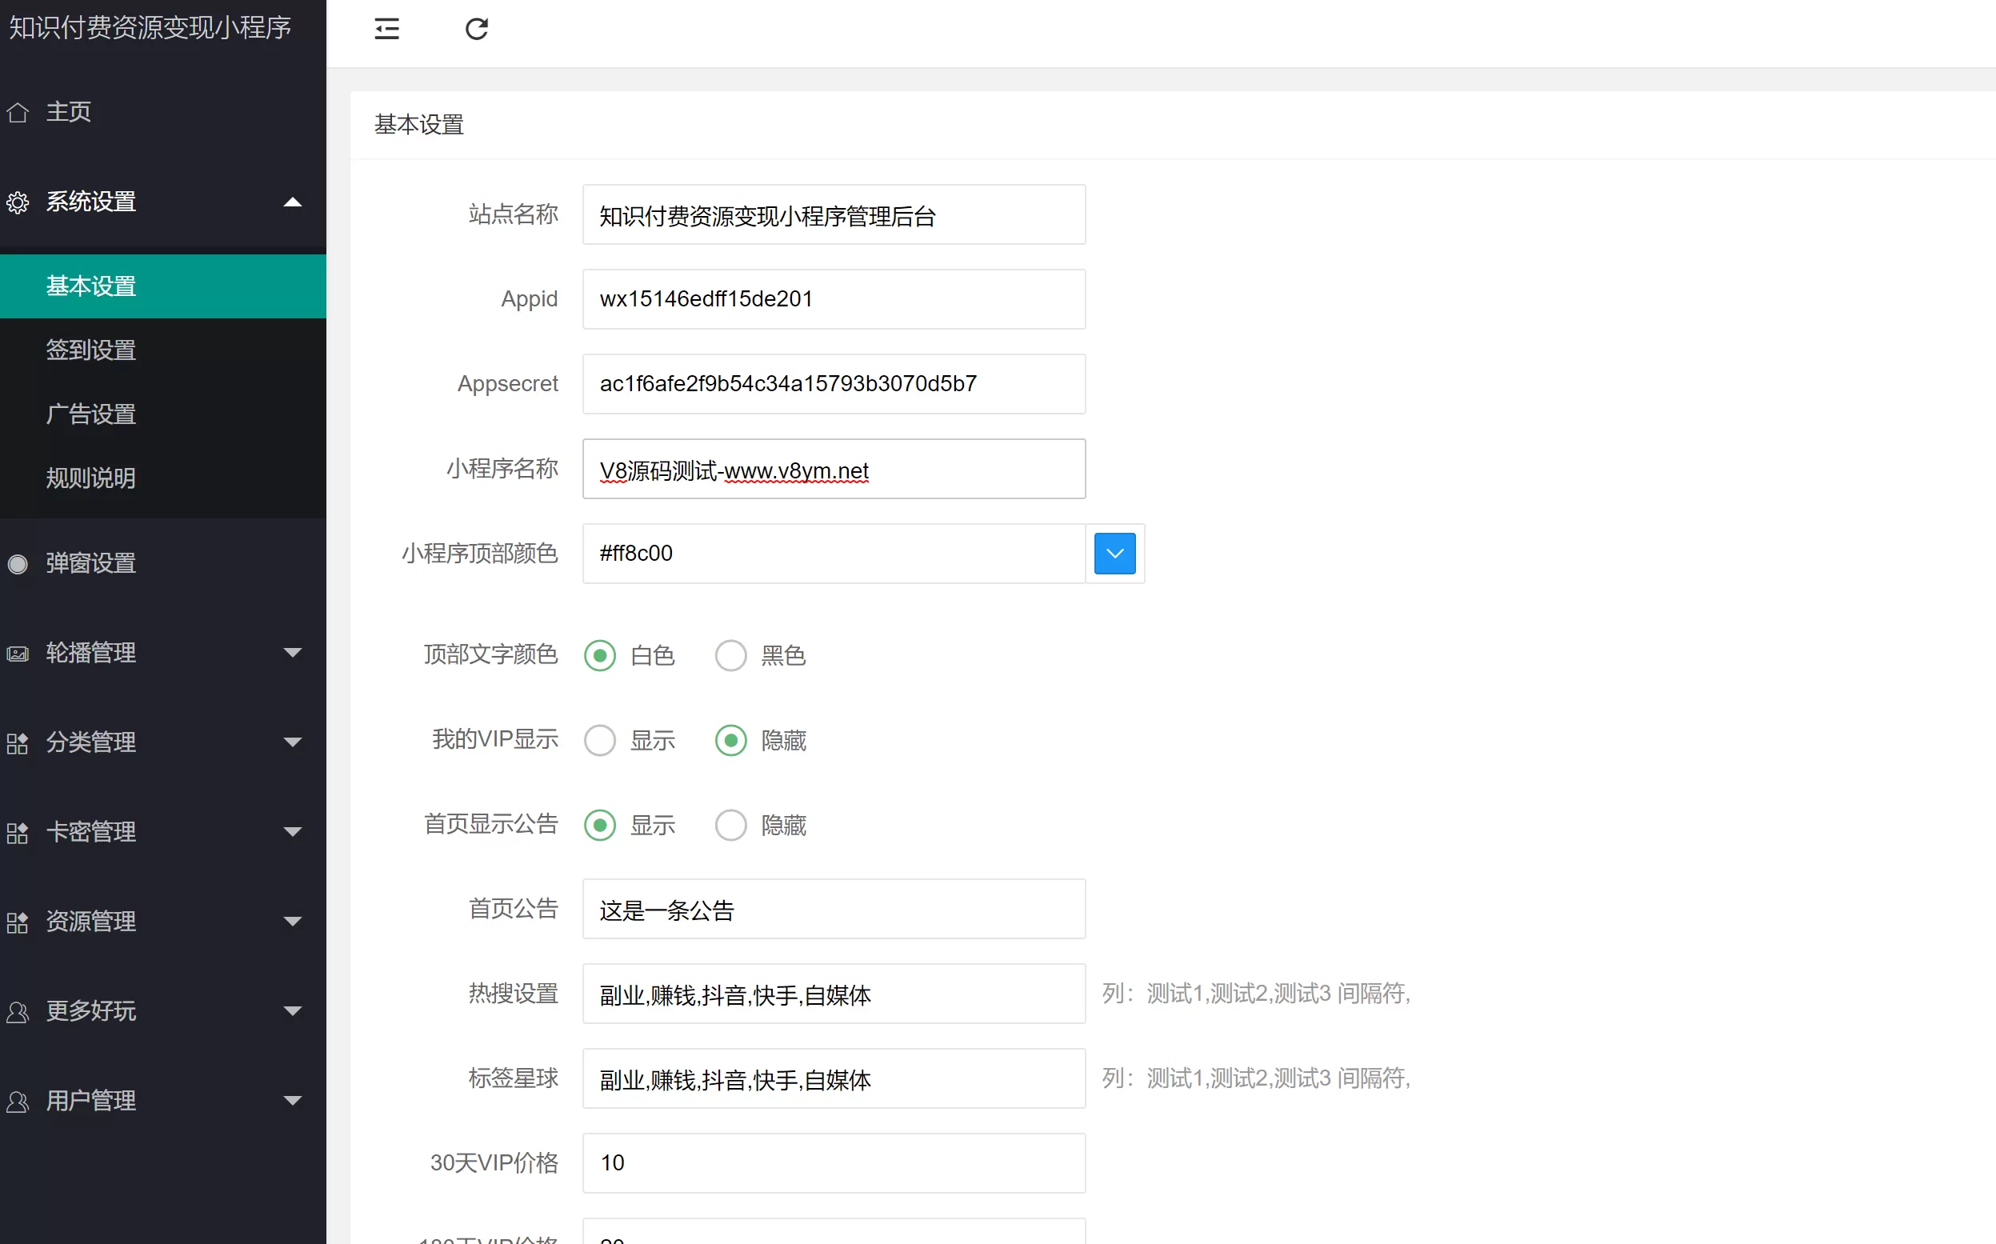Open the 广告设置 menu item

tap(90, 414)
